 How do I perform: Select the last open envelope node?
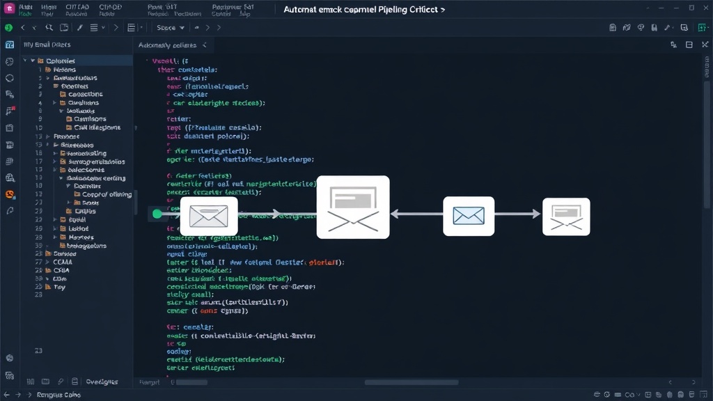(566, 217)
